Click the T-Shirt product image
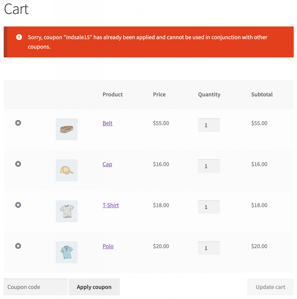This screenshot has width=297, height=299. (x=67, y=211)
